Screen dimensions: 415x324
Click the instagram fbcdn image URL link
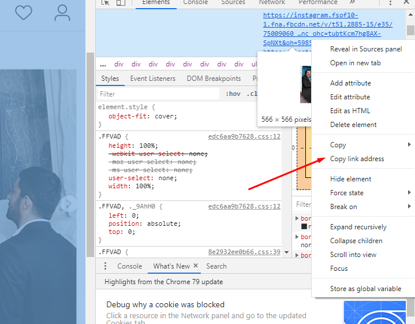coord(328,29)
